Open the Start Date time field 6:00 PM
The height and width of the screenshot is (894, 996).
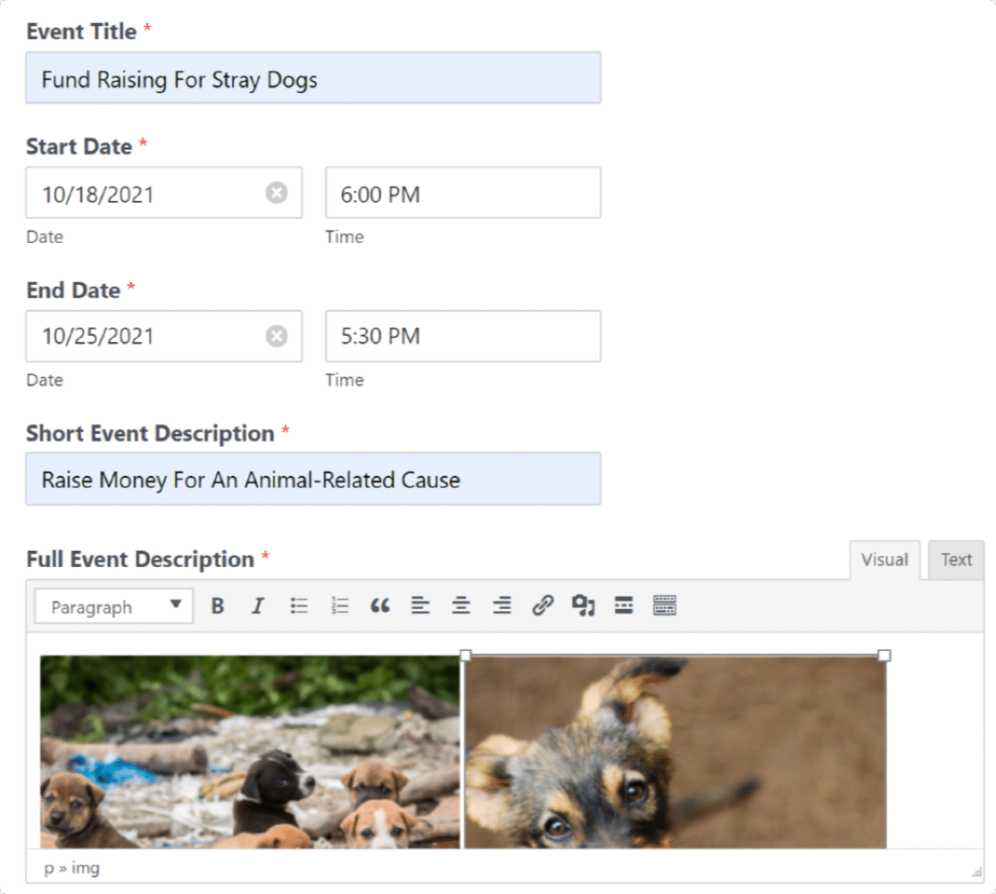[463, 193]
